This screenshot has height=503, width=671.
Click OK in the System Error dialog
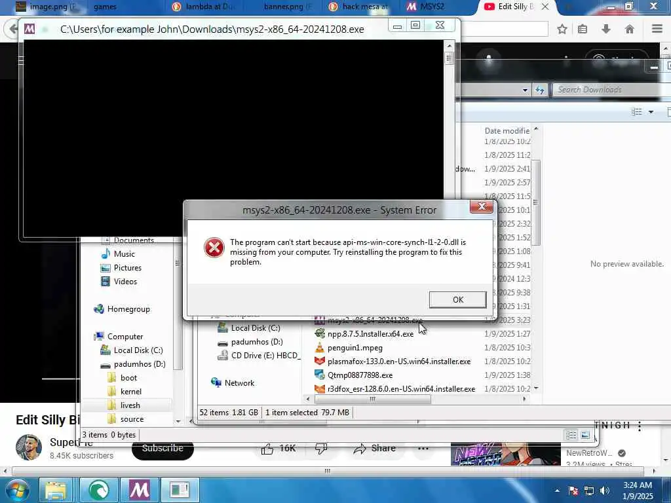(x=457, y=299)
